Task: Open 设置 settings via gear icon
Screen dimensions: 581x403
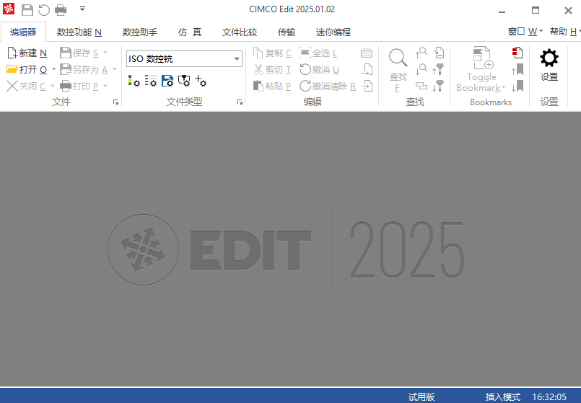Action: 549,65
